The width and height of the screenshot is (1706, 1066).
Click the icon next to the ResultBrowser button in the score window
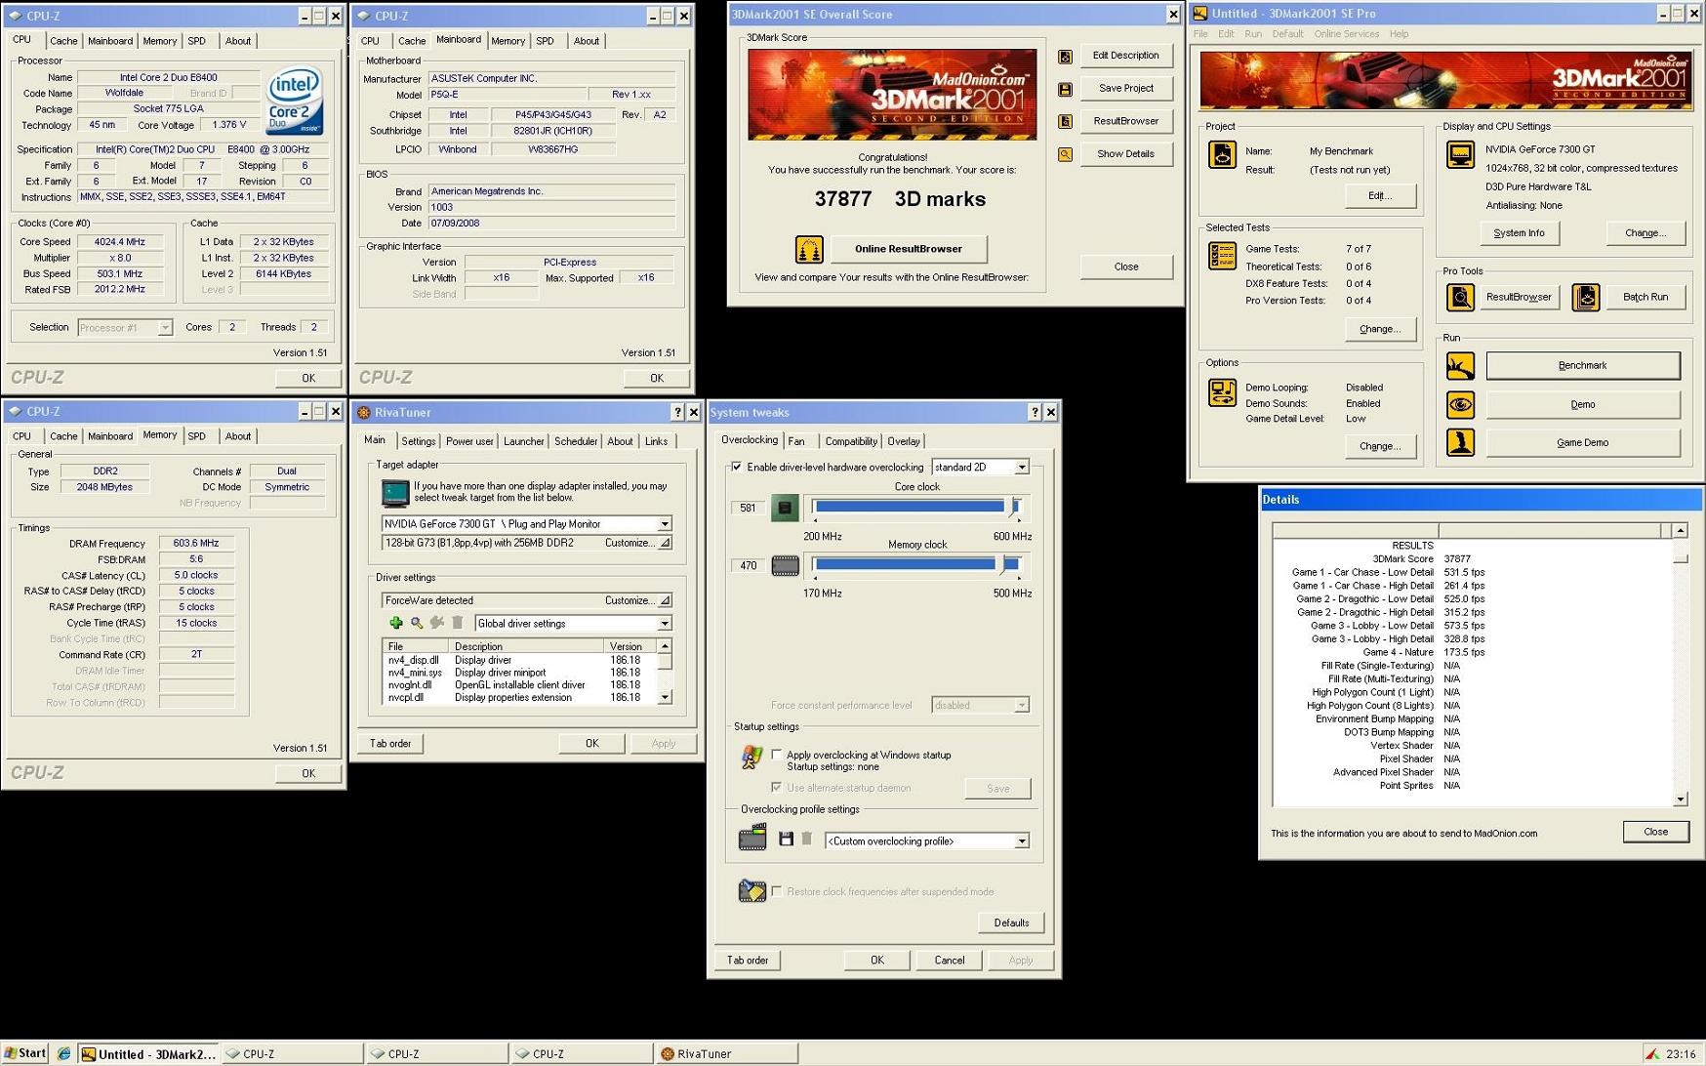(1065, 122)
